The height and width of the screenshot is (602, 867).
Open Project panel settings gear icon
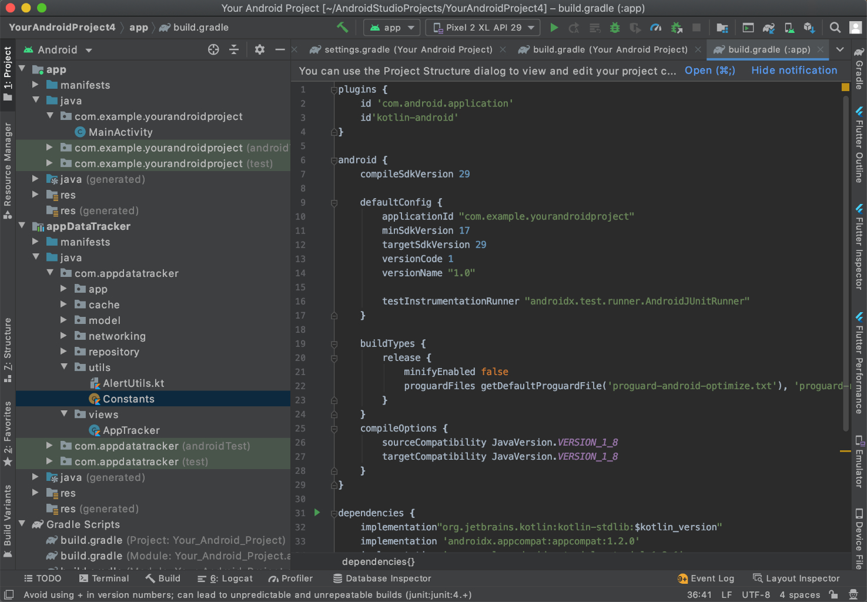(260, 50)
